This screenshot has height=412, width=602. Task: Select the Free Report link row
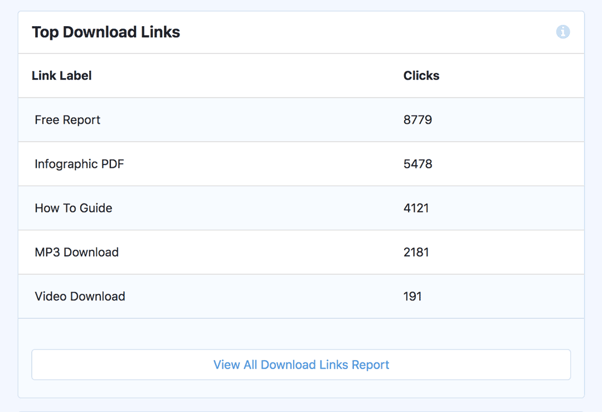223,119
